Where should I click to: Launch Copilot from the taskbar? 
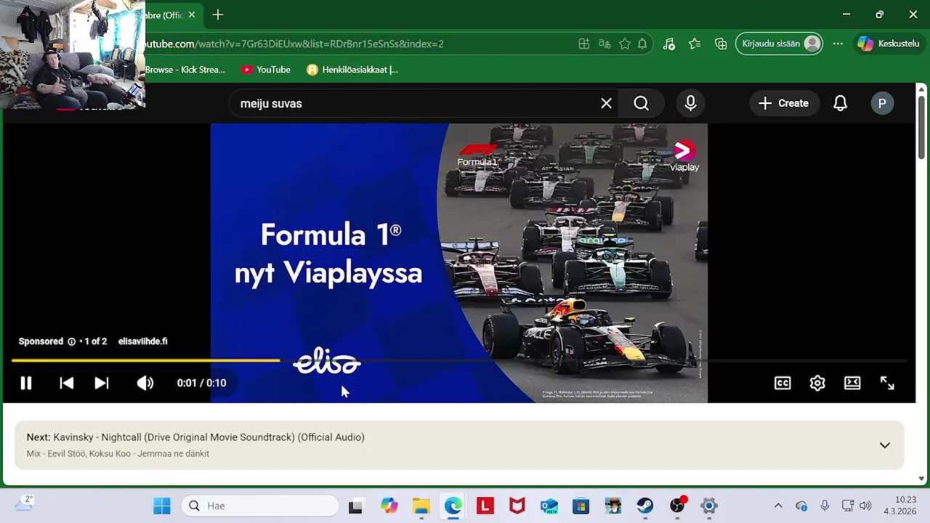[389, 506]
